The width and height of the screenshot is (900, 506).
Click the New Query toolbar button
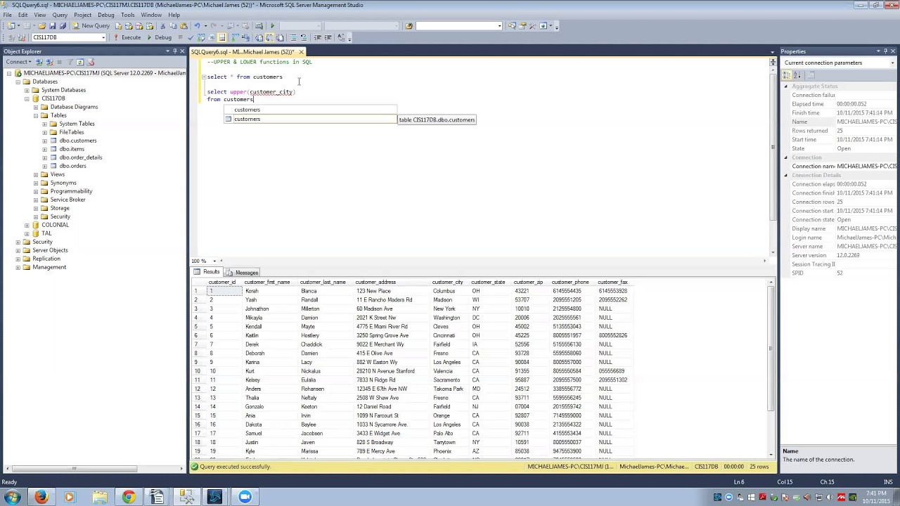(91, 26)
